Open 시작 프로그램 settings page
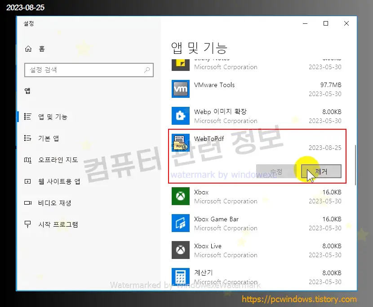This screenshot has width=373, height=307. 58,224
